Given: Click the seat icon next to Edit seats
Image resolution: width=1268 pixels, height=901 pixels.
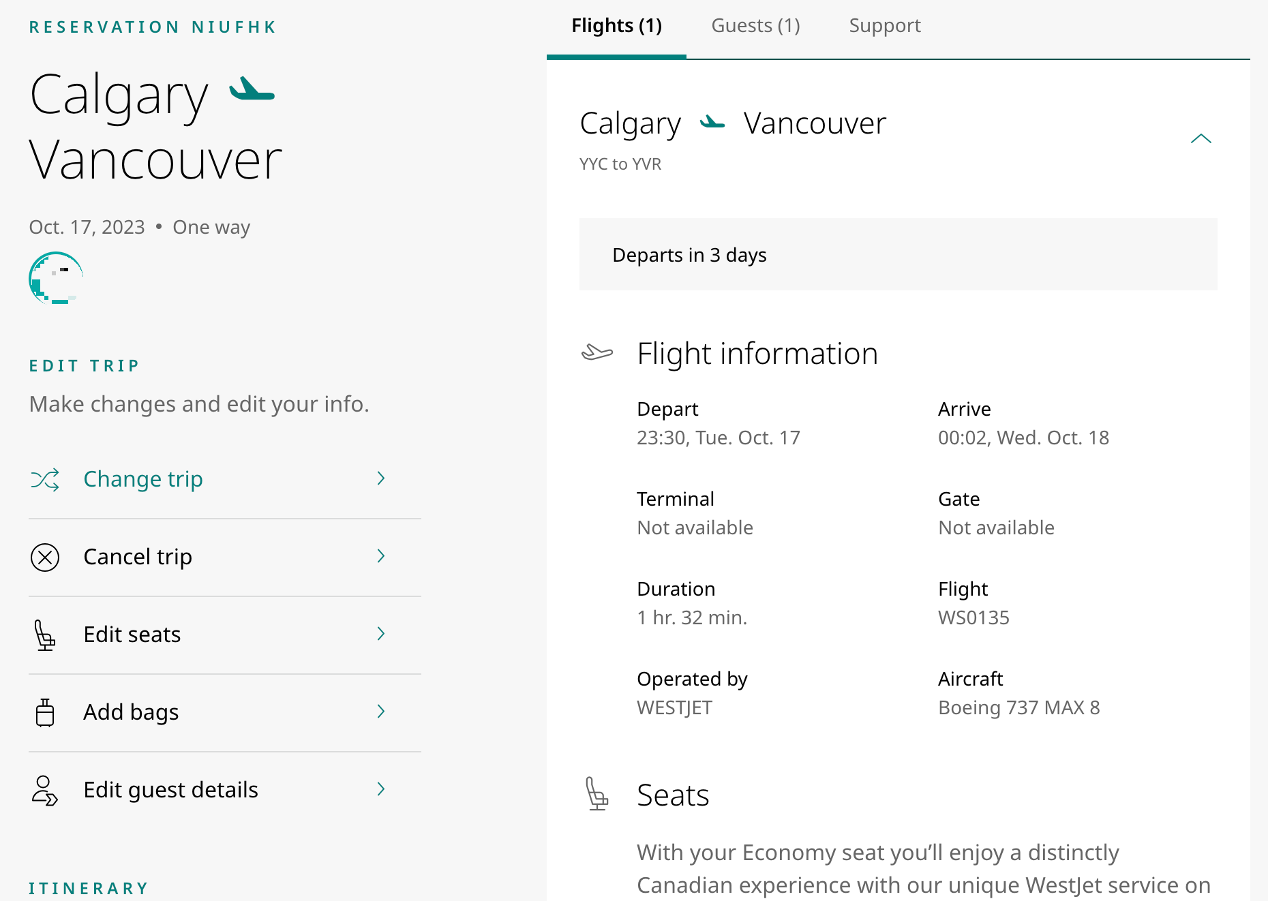Looking at the screenshot, I should (x=45, y=635).
